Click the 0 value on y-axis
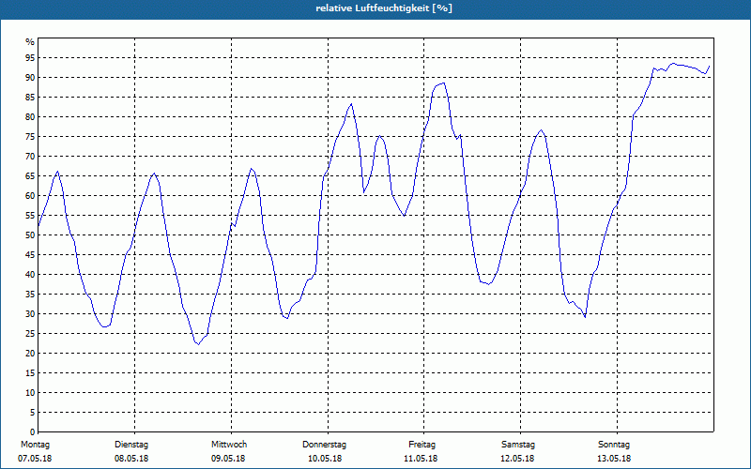 [32, 432]
